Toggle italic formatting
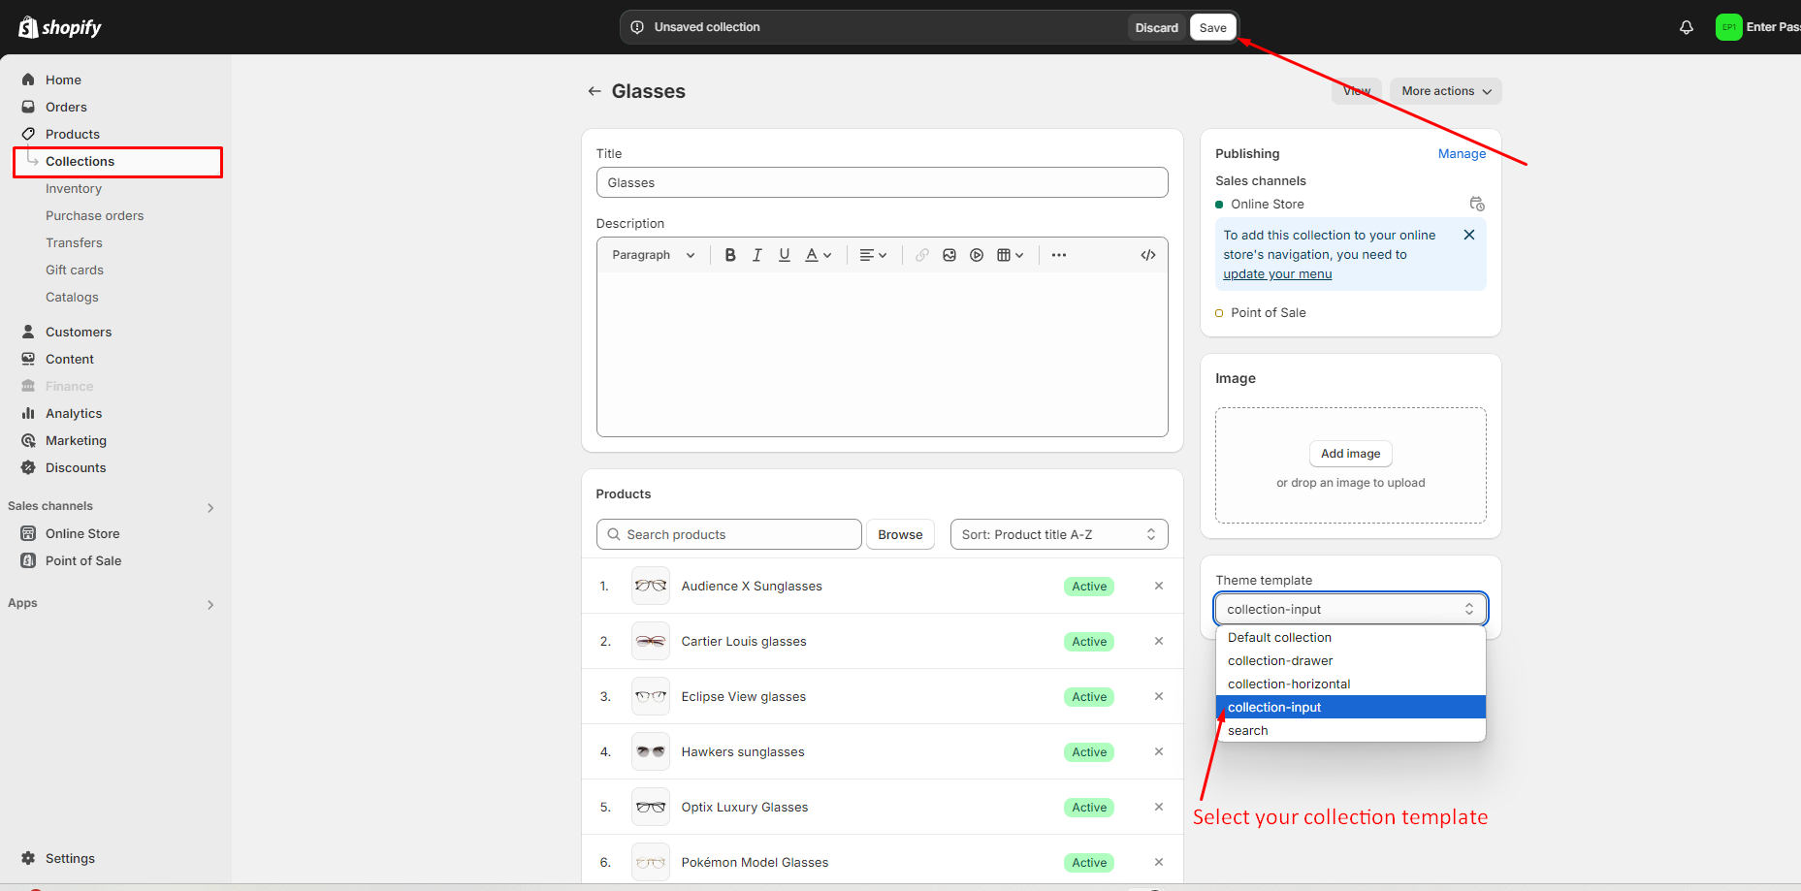Screen dimensions: 1801x891 coord(757,255)
